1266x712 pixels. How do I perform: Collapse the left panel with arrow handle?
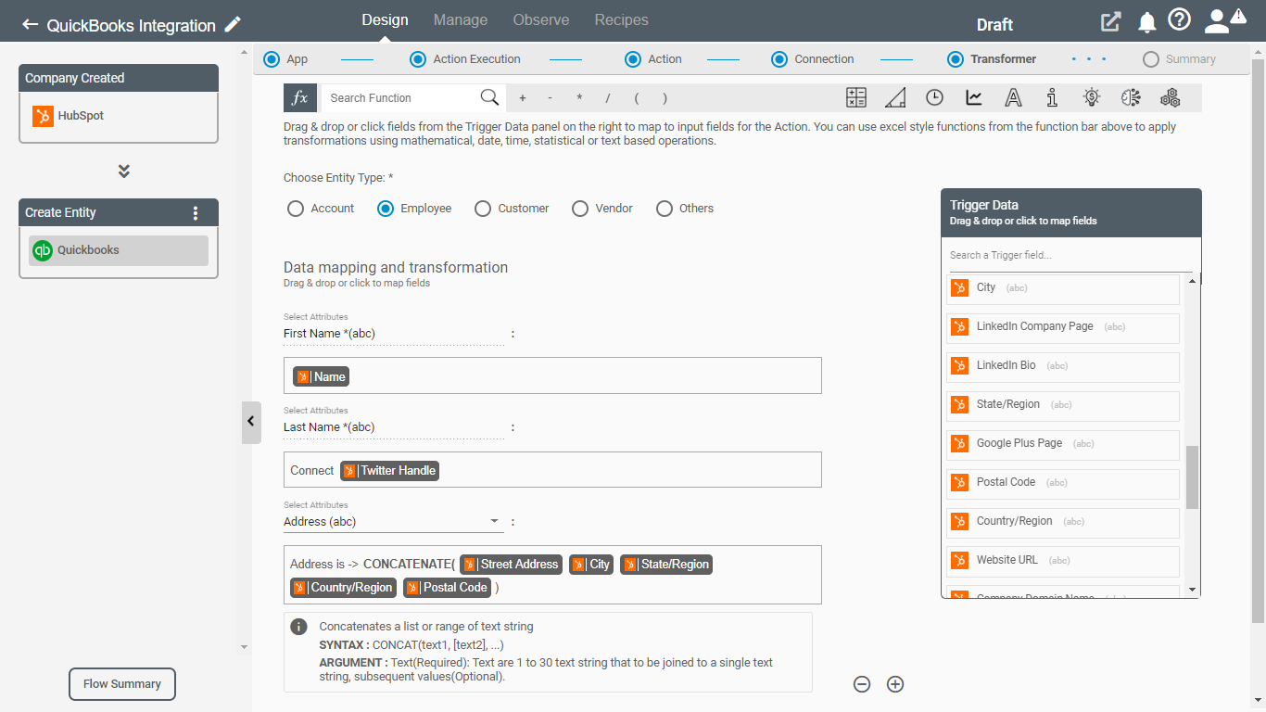click(x=251, y=422)
